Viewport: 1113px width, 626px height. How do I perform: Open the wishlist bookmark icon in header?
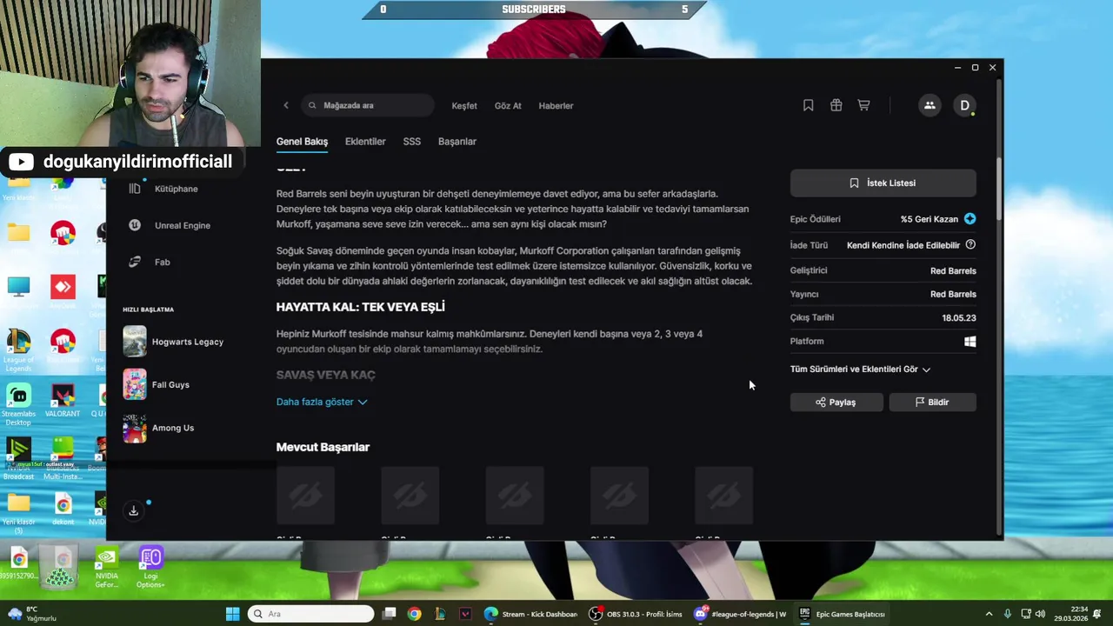[808, 105]
